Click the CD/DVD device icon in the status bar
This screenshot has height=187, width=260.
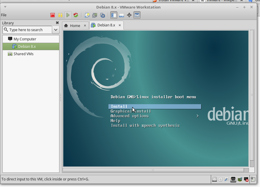click(220, 179)
